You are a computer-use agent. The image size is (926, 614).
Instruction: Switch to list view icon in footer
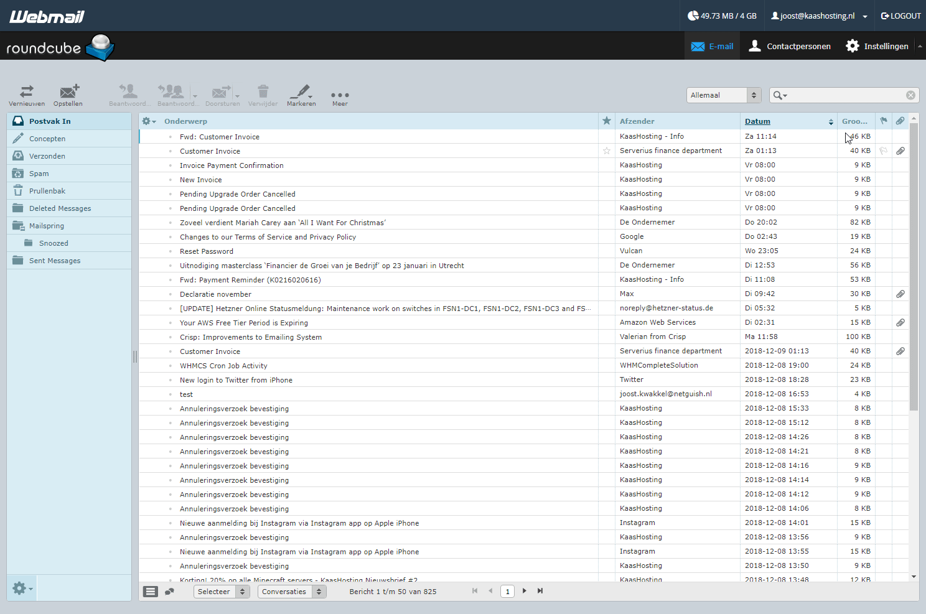click(151, 592)
